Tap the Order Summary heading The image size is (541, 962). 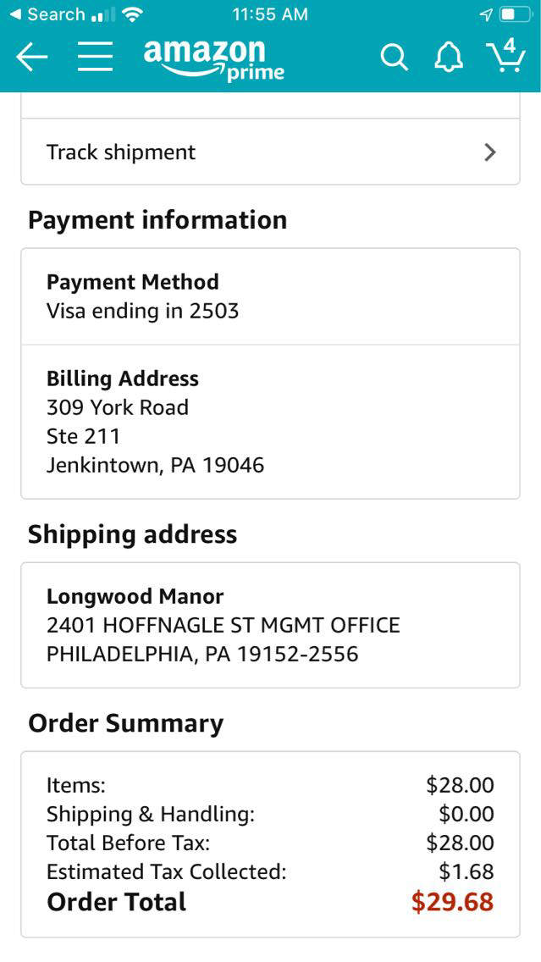coord(126,723)
